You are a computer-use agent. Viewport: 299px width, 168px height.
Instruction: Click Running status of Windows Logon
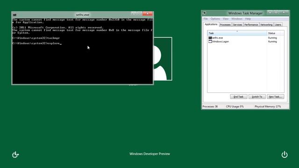coord(272,42)
